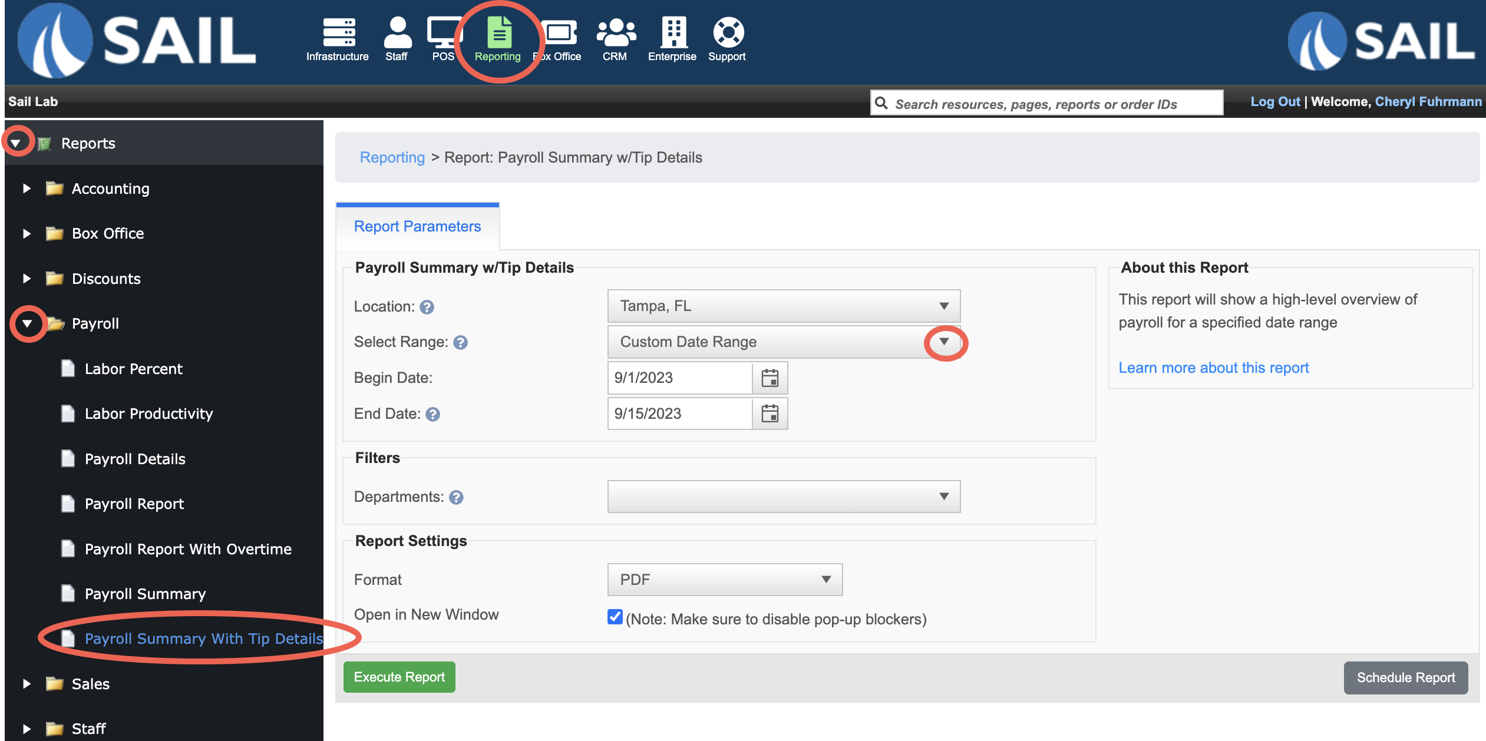Open End Date calendar picker icon
The height and width of the screenshot is (741, 1486).
[770, 414]
